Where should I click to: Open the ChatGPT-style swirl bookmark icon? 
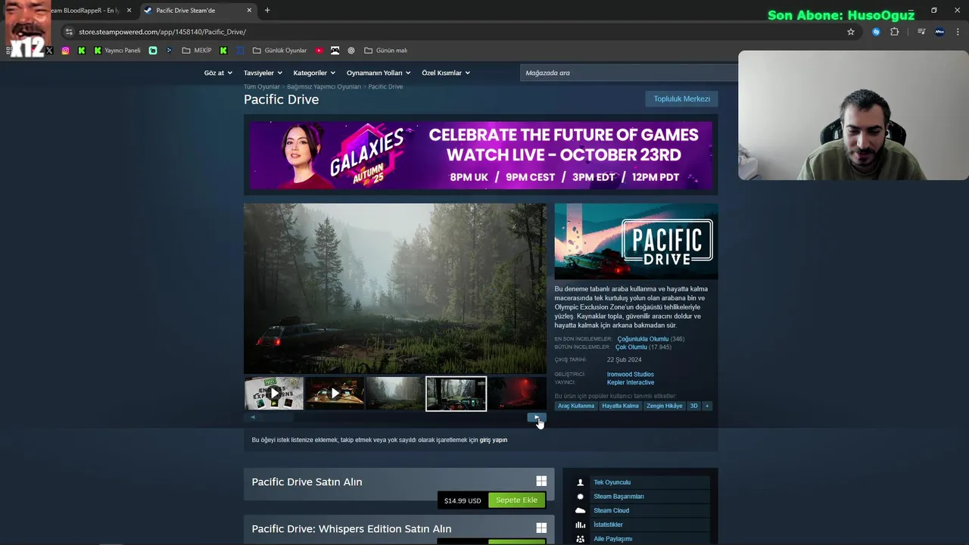point(351,51)
